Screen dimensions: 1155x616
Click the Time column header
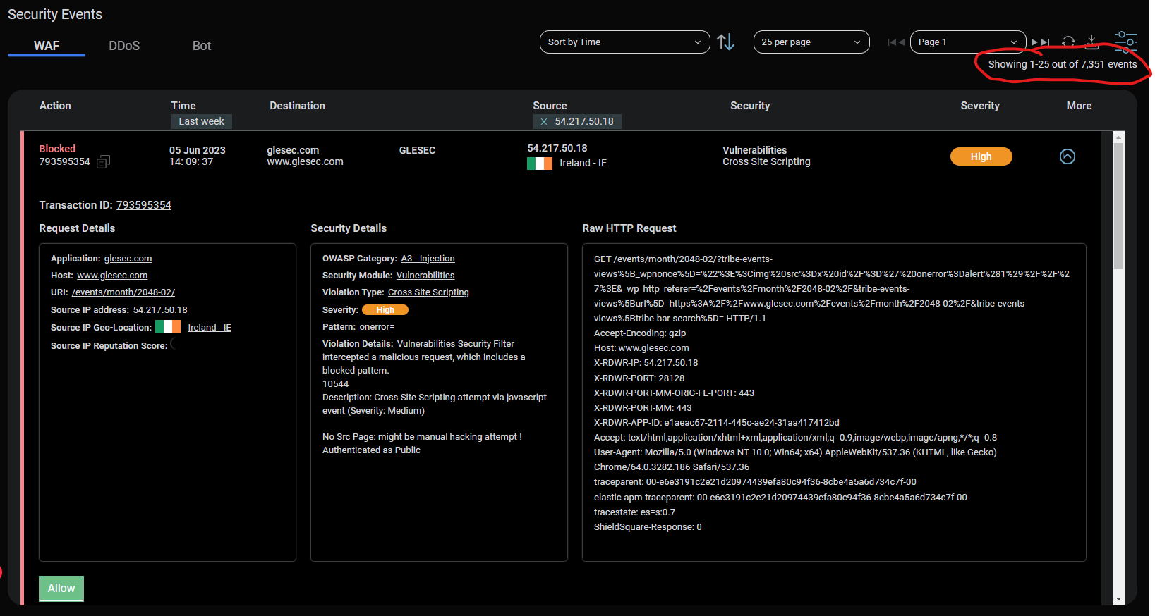click(183, 106)
